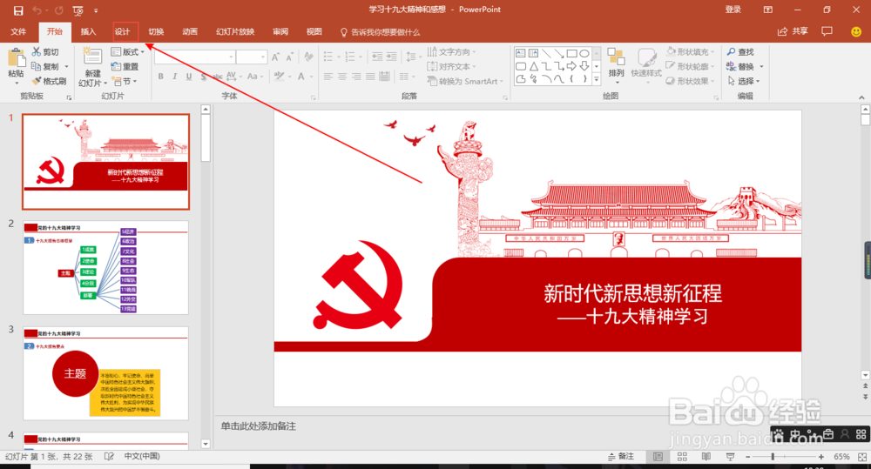
Task: Undo the last action
Action: pyautogui.click(x=37, y=10)
